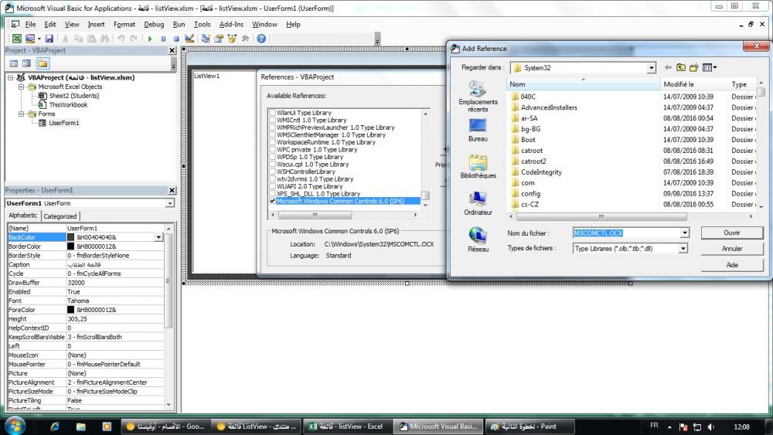Viewport: 773px width, 435px height.
Task: Create new folder icon in Add Reference
Action: [x=694, y=67]
